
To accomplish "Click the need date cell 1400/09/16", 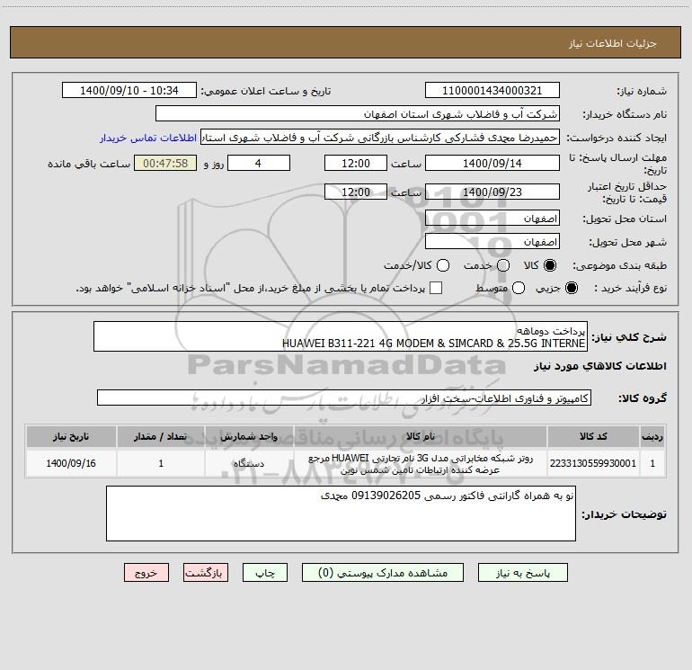I will [x=71, y=463].
